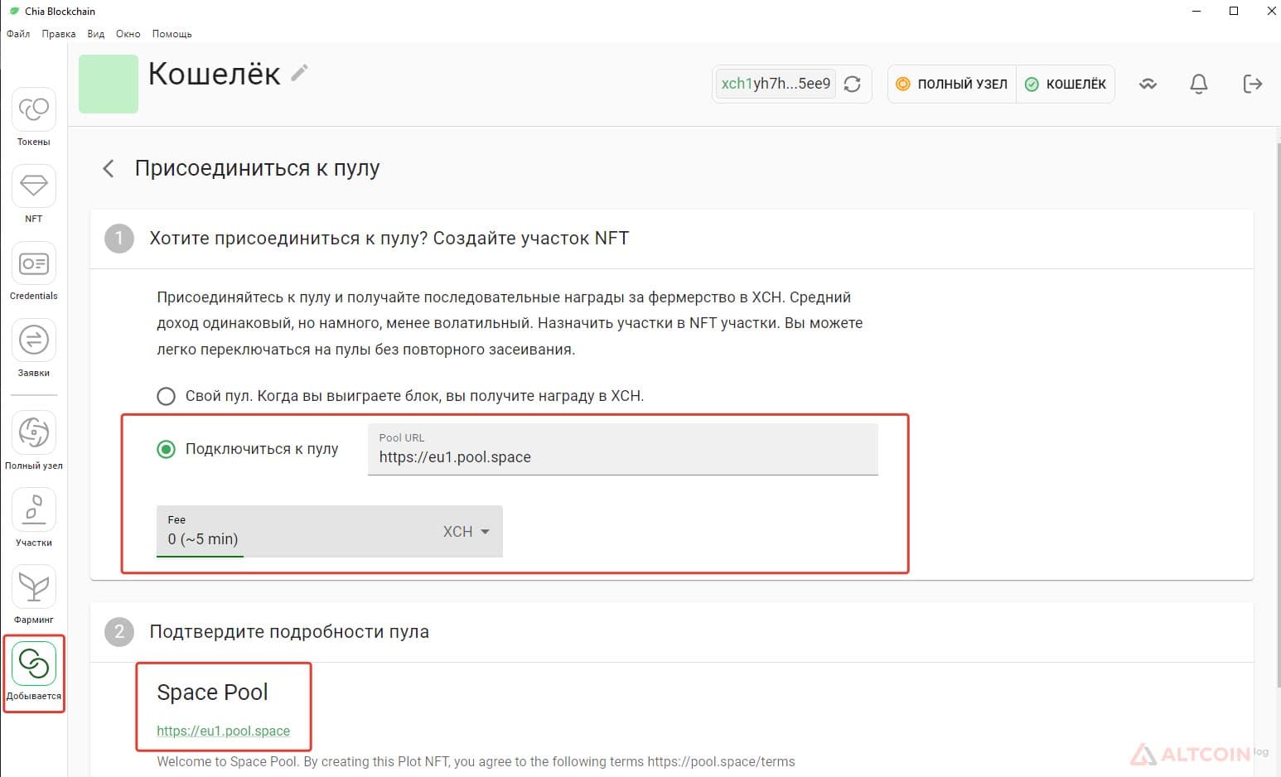
Task: Click the WalletConnect icon in header
Action: coord(1148,84)
